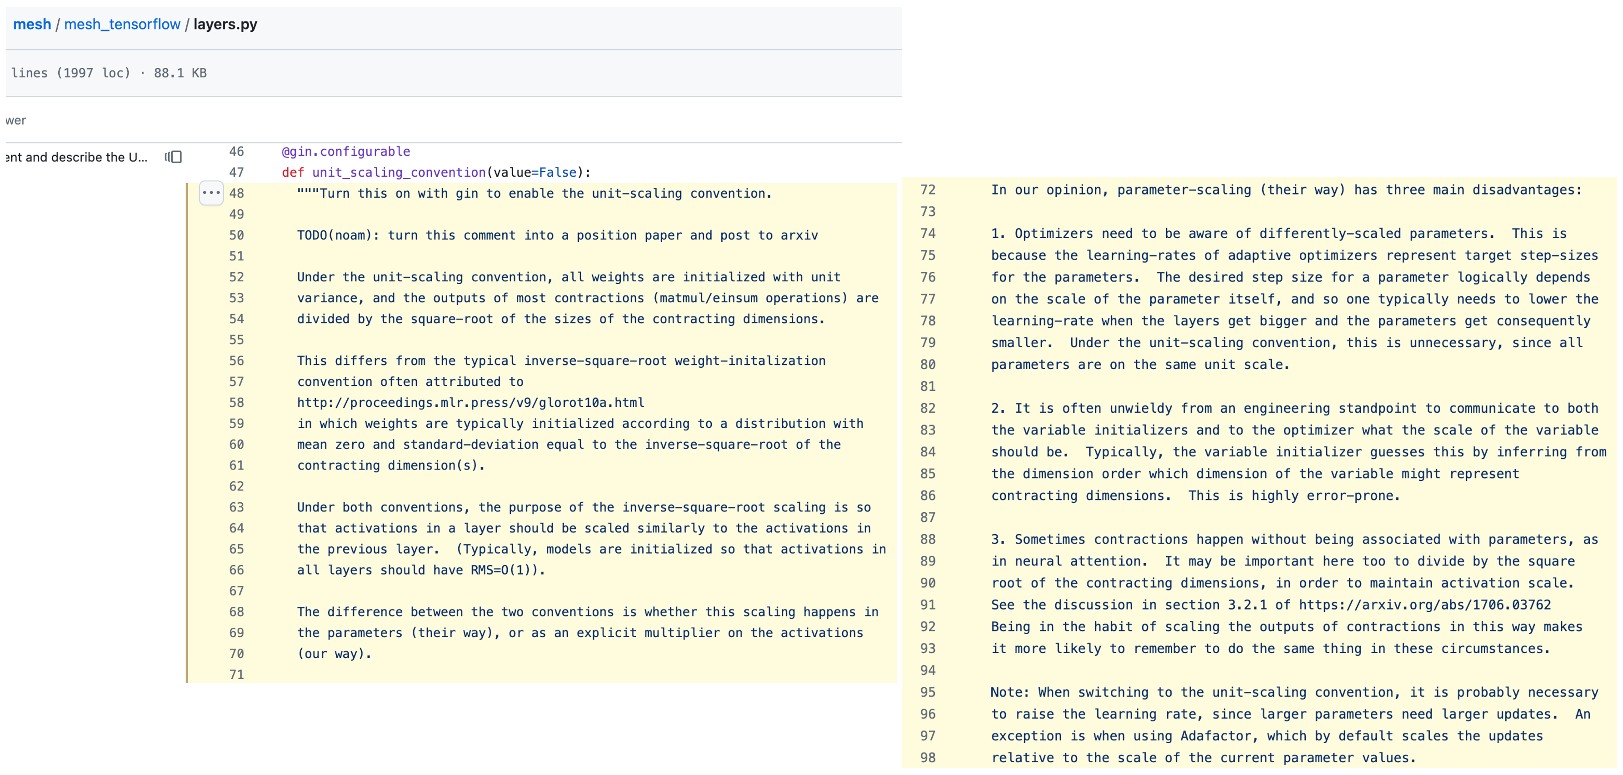The width and height of the screenshot is (1623, 775).
Task: Click the arxiv.org/abs/1706.03762 URL
Action: pos(1424,605)
